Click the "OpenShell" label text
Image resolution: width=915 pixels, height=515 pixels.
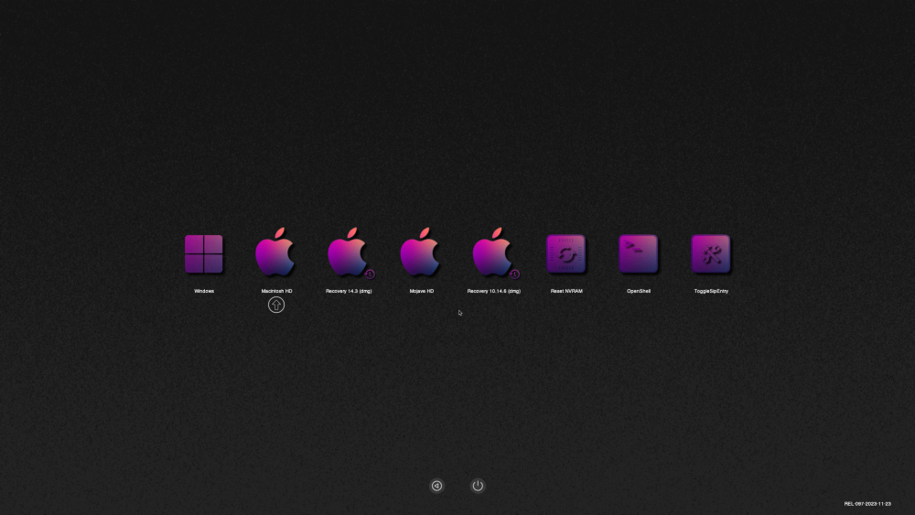coord(639,291)
